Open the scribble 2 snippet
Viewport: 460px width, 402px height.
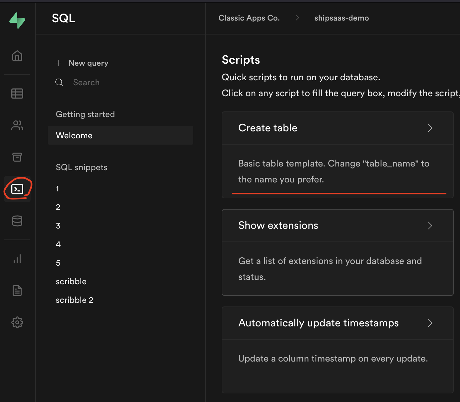point(75,300)
